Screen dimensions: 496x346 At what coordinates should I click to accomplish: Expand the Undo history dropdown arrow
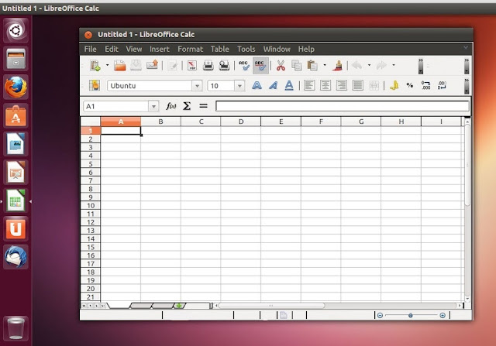[369, 66]
